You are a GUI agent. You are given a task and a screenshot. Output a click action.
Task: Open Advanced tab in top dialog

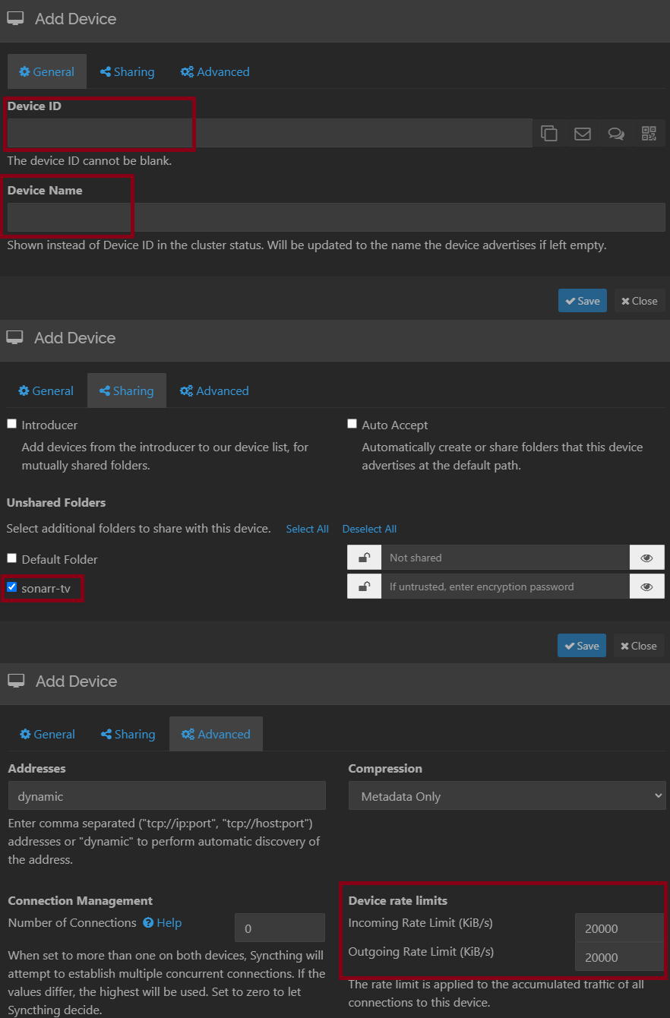coord(215,71)
